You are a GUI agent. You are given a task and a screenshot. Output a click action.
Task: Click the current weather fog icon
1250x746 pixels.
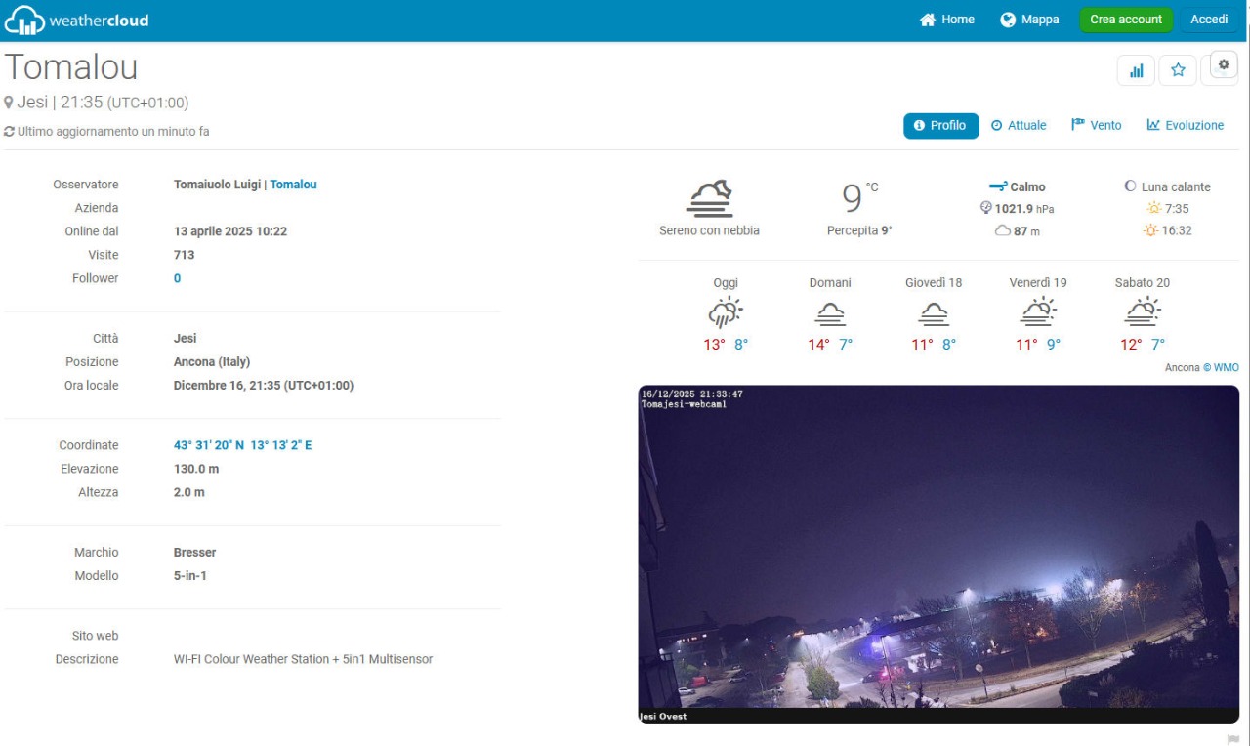pyautogui.click(x=709, y=198)
